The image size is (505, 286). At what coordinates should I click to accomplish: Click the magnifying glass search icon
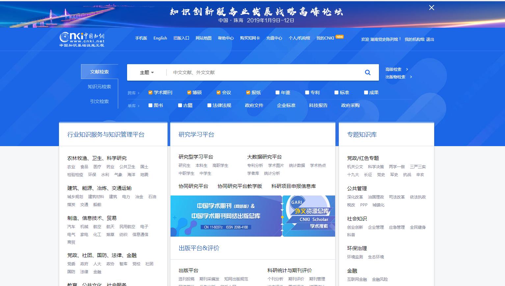click(x=368, y=72)
